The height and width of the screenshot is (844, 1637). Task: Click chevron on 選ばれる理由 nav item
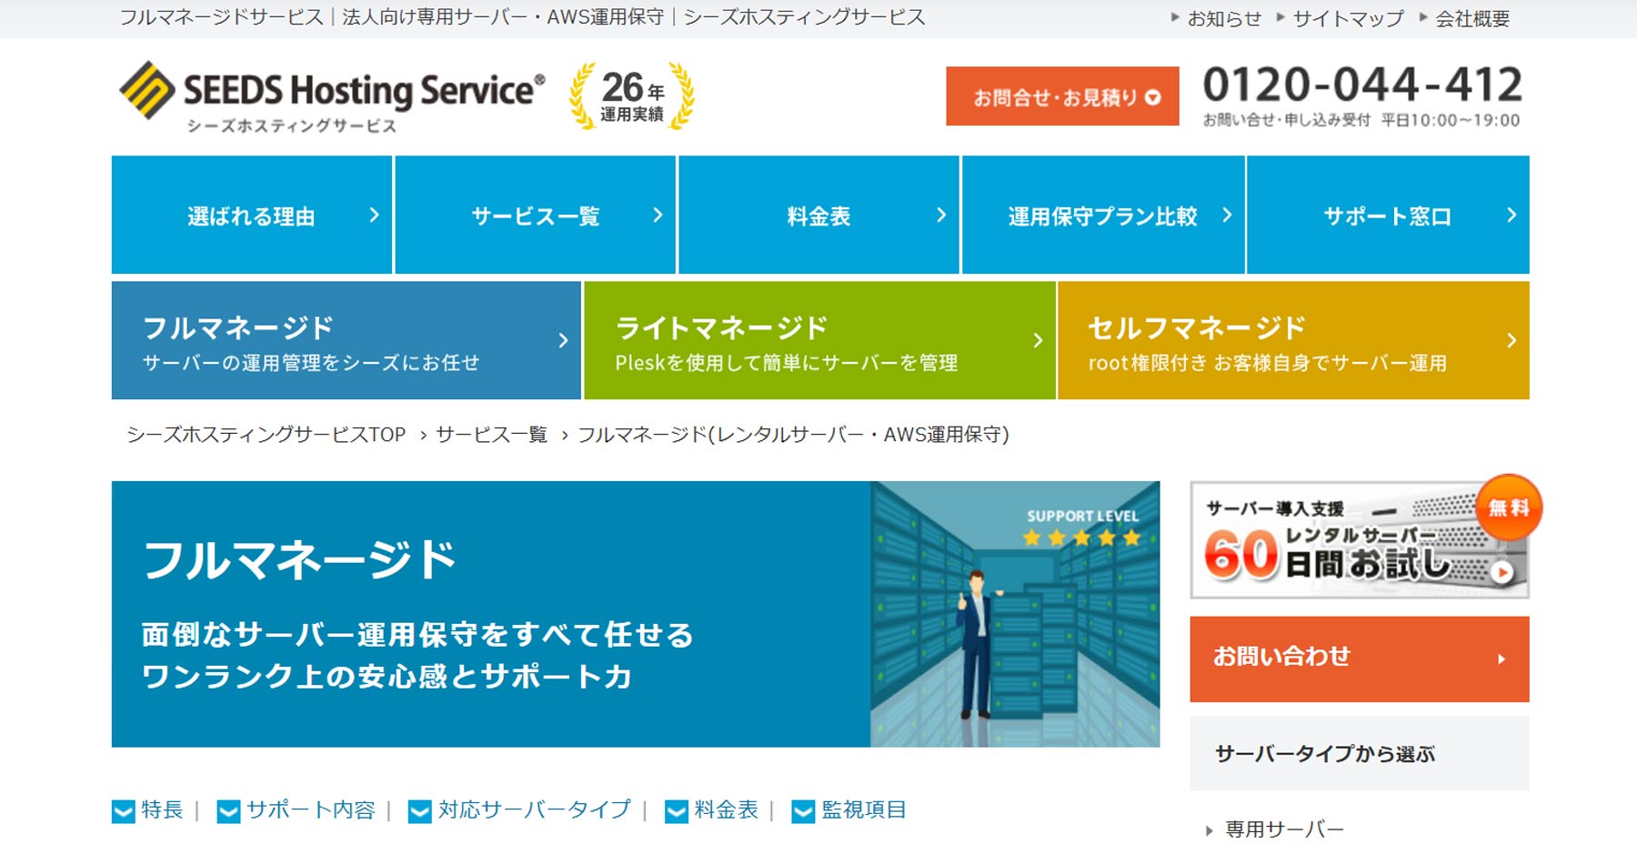[374, 215]
